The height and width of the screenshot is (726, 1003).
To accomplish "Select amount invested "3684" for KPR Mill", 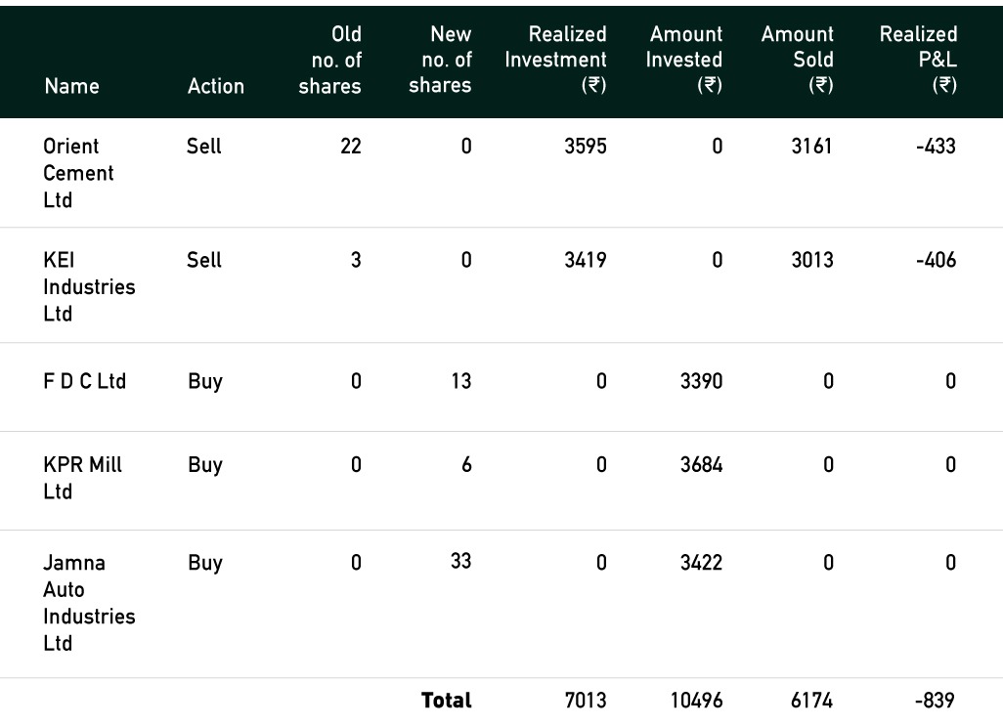I will tap(701, 464).
